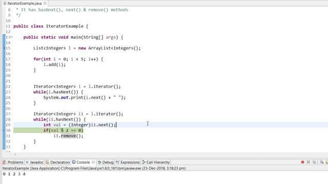Close the Console view tab

93,162
